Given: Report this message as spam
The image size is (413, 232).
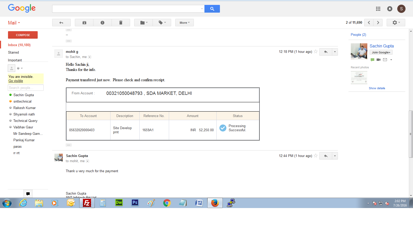Looking at the screenshot, I should coord(102,23).
